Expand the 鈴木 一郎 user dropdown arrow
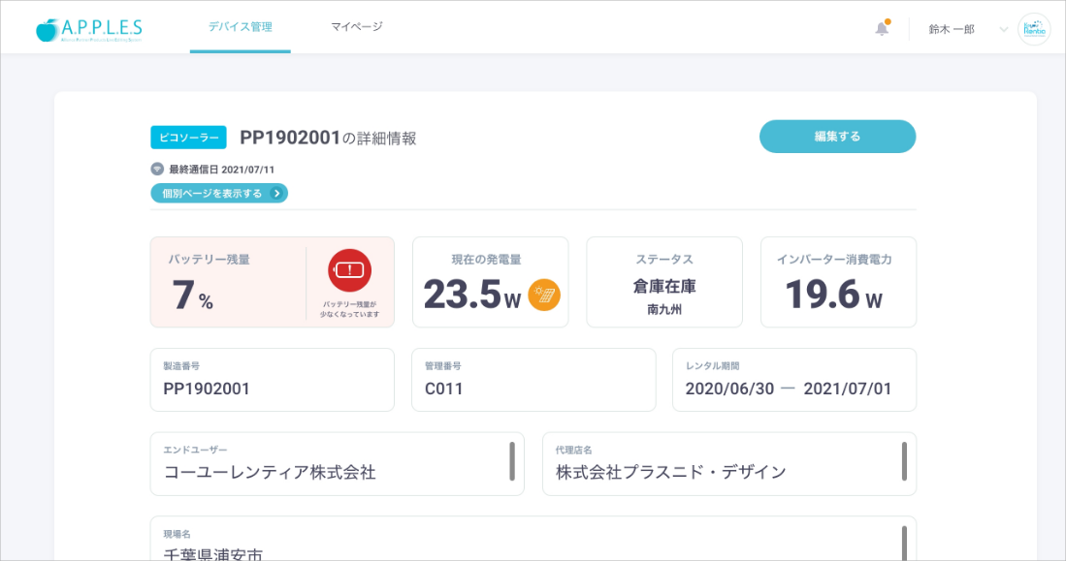Screen dimensions: 1066x561 (1003, 29)
